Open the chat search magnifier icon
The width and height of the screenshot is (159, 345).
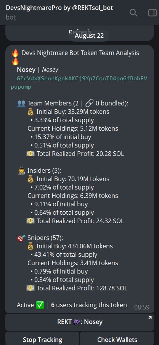click(x=133, y=13)
